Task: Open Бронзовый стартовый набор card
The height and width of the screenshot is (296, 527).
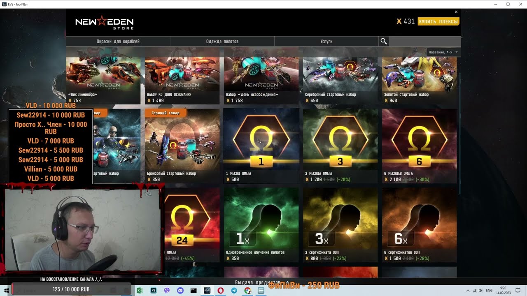Action: click(182, 146)
